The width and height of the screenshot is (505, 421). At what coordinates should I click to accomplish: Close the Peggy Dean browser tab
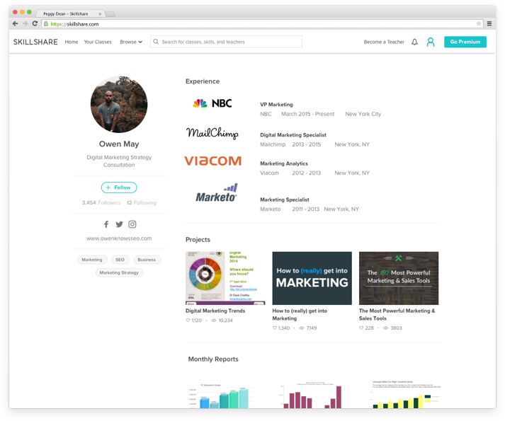click(100, 14)
